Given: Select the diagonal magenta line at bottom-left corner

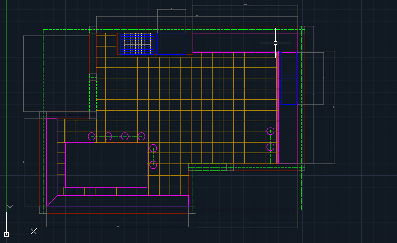Looking at the screenshot, I should 52,201.
